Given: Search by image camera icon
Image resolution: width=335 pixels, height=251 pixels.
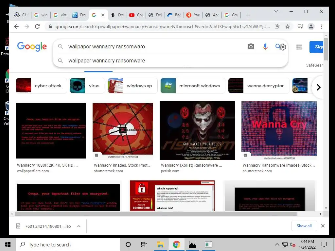Looking at the screenshot, I should click(x=251, y=46).
